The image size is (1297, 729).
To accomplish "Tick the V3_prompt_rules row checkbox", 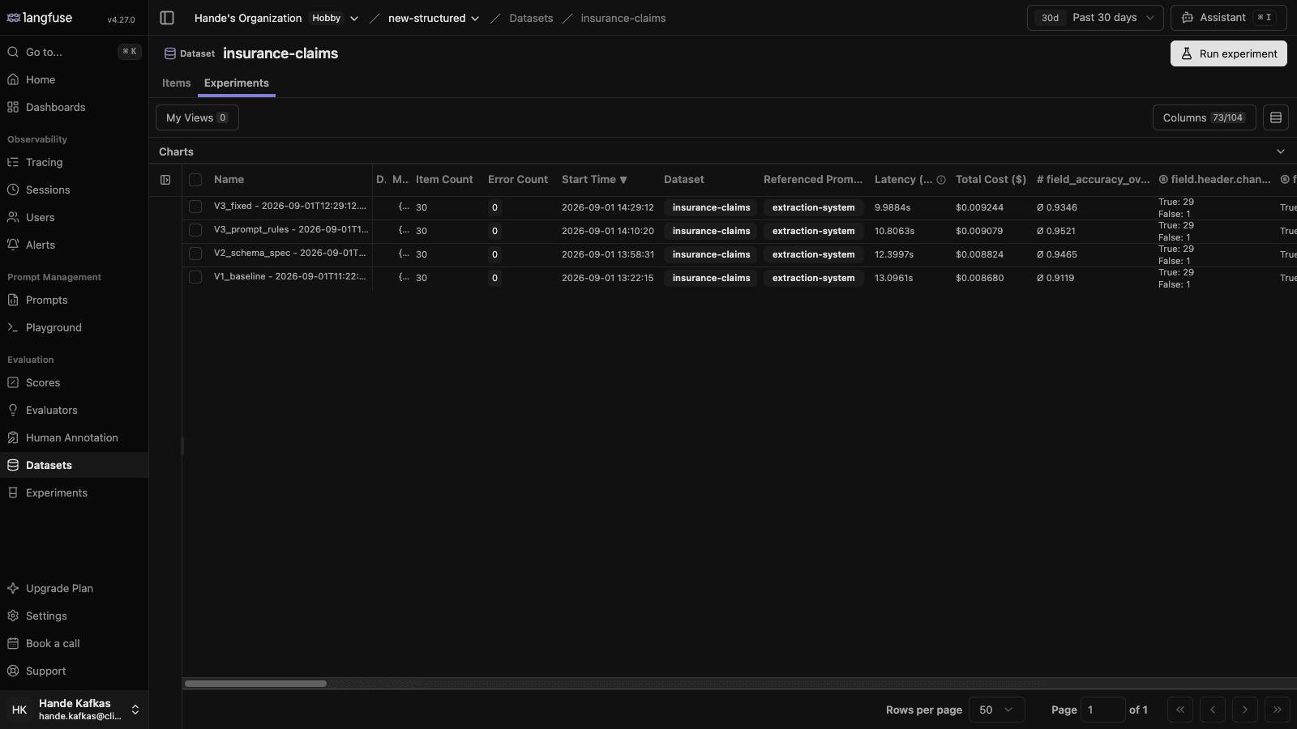I will click(195, 231).
